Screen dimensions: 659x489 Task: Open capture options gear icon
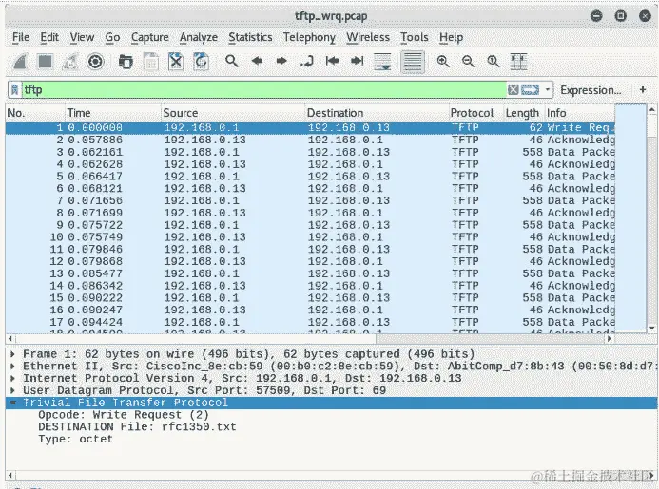coord(95,62)
